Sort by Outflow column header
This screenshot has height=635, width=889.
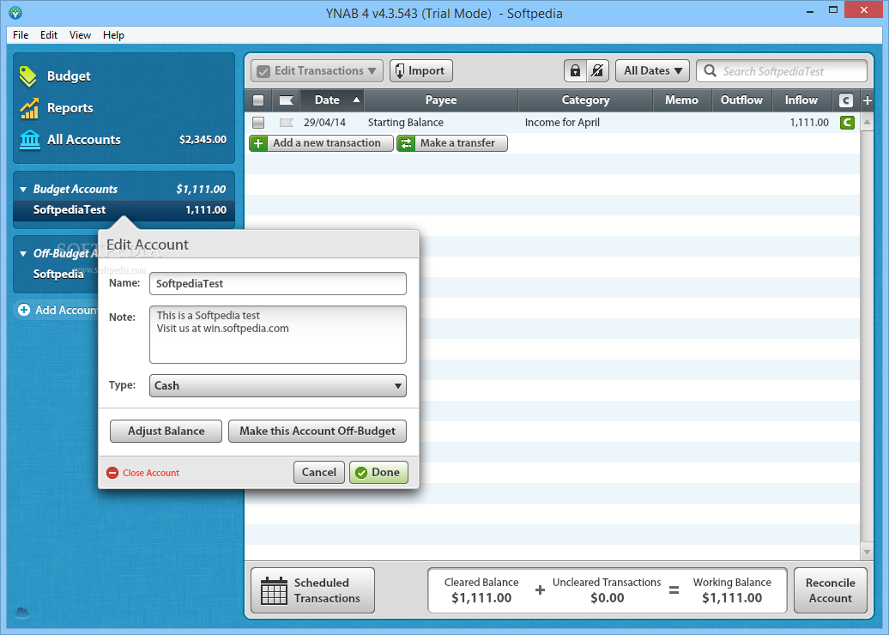(x=741, y=100)
